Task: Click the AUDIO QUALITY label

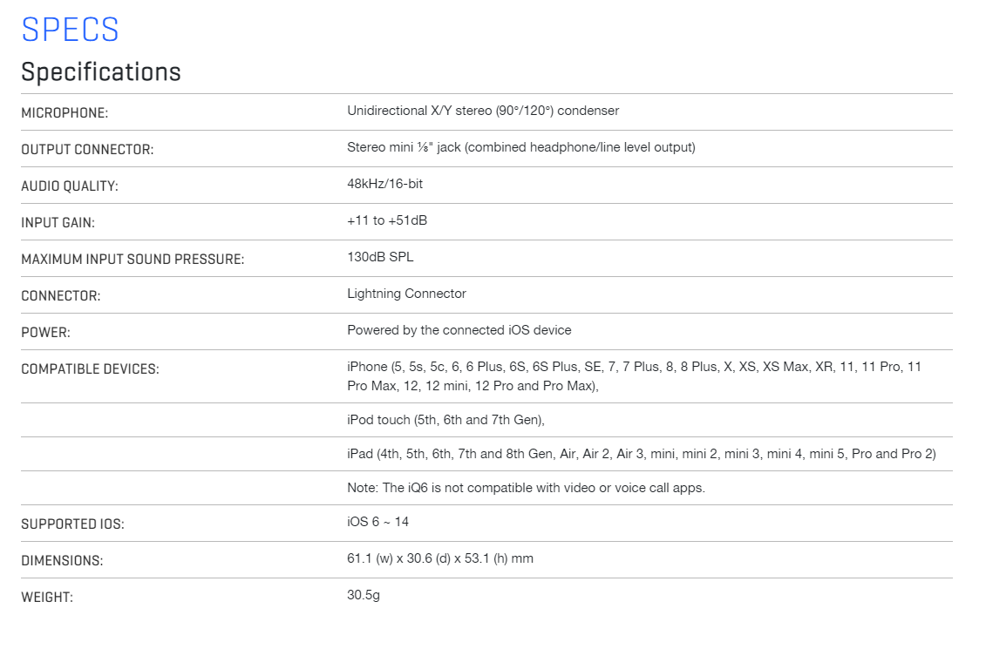Action: [x=70, y=186]
